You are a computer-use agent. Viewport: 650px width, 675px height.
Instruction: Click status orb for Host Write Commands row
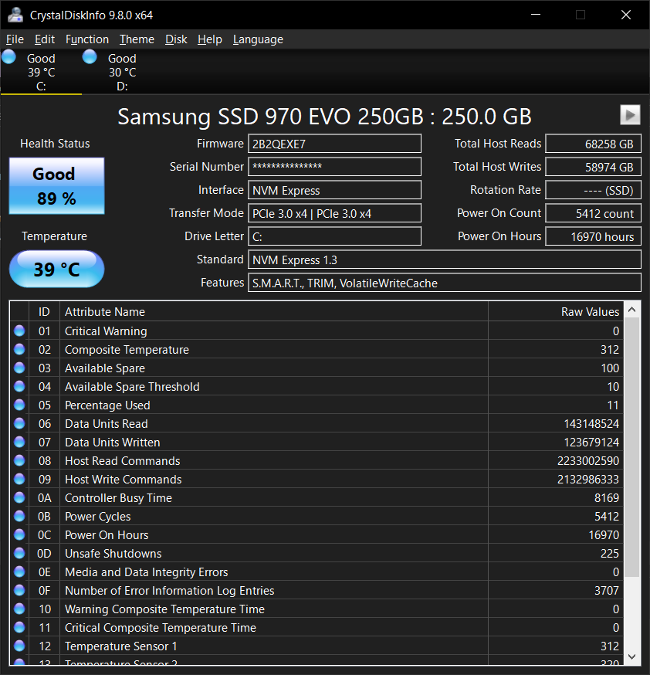[19, 479]
